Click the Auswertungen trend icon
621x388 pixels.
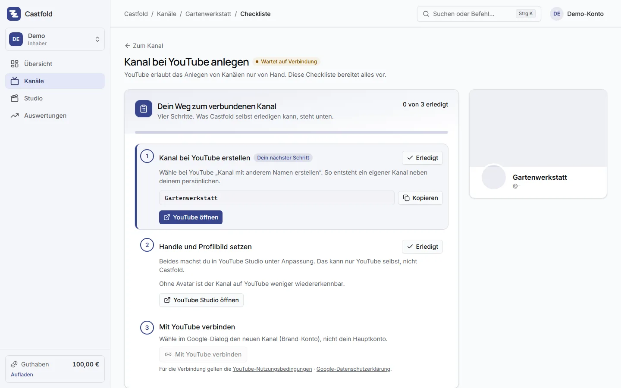click(15, 116)
